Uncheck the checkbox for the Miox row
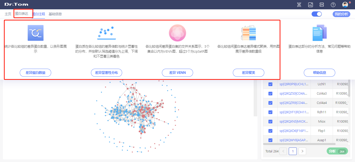Viewport: 355px width, 162px height. tap(270, 122)
